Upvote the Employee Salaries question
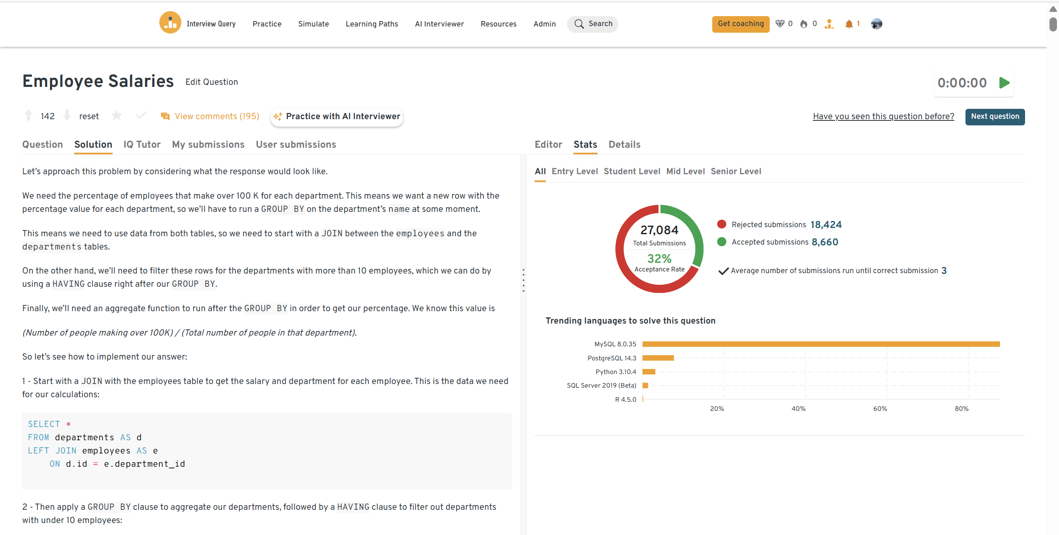This screenshot has width=1059, height=535. tap(29, 115)
